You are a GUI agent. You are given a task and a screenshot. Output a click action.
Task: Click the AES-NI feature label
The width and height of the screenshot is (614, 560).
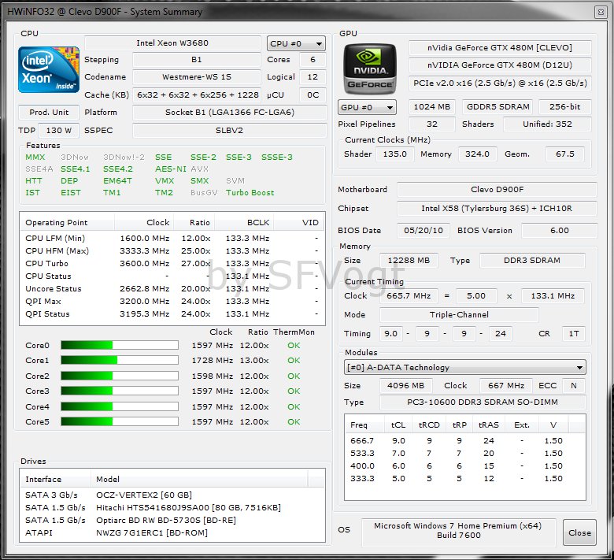tap(170, 169)
